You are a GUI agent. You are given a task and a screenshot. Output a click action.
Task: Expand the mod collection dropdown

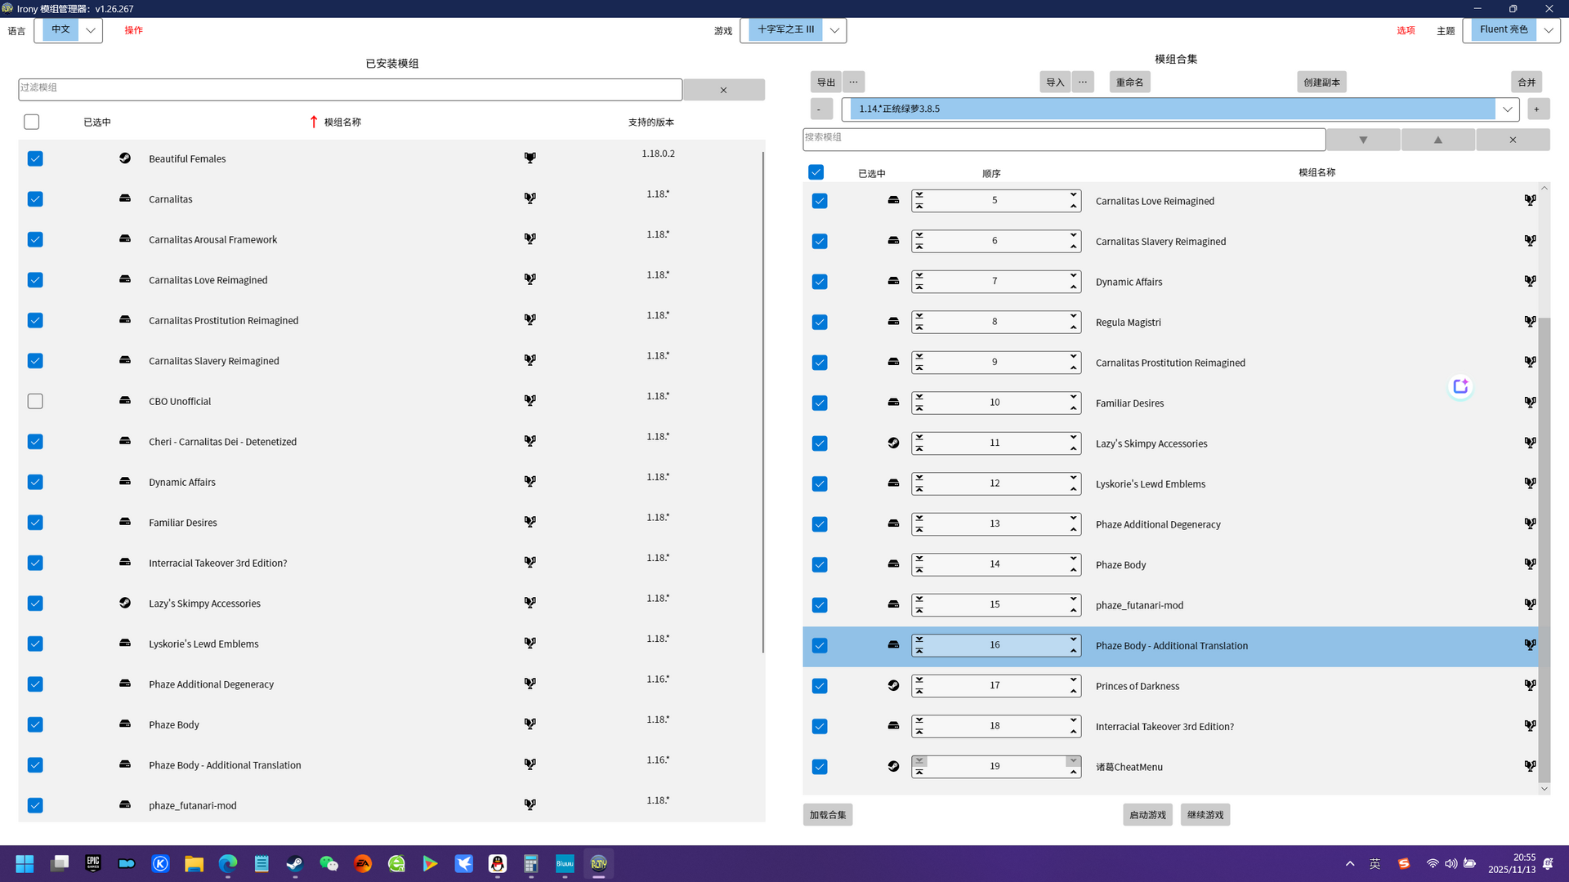pyautogui.click(x=1507, y=109)
